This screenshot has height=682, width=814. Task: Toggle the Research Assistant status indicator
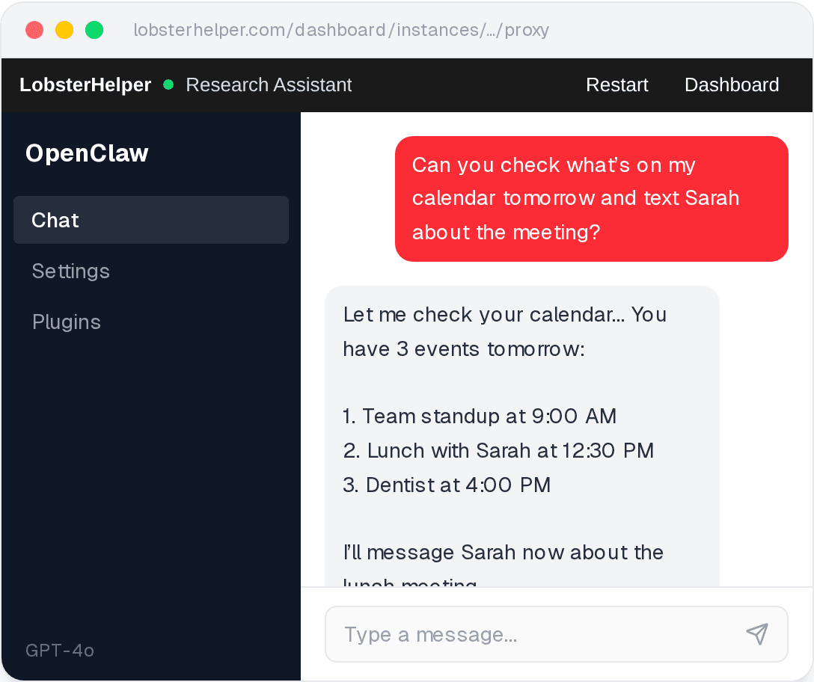click(168, 85)
